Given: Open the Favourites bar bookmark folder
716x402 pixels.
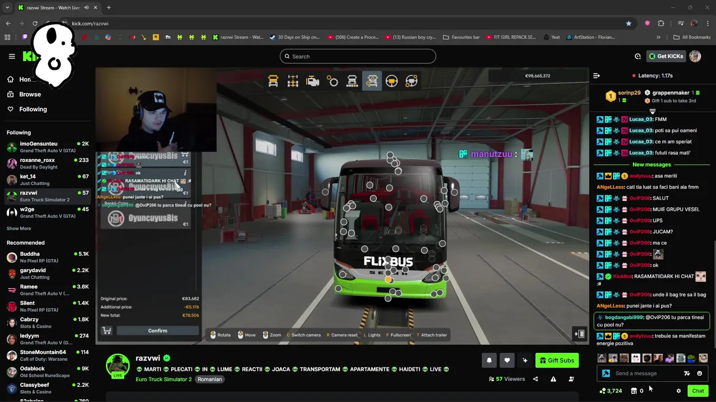Looking at the screenshot, I should (x=461, y=37).
